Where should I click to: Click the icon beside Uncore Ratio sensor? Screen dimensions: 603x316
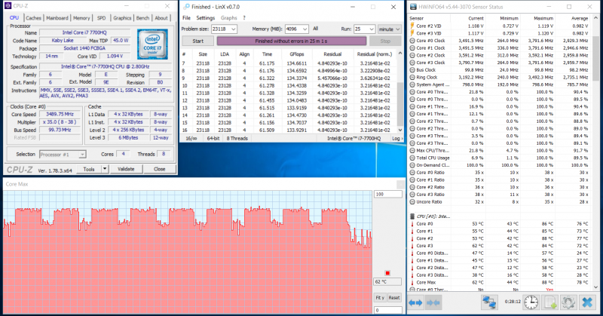click(412, 201)
